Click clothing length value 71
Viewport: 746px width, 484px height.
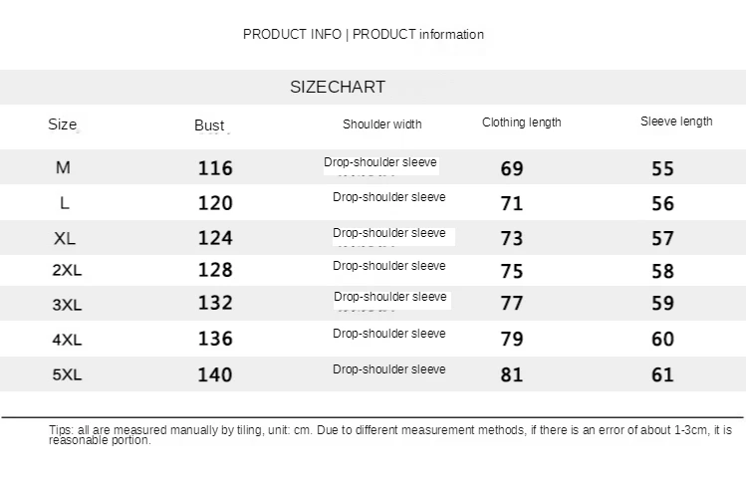pyautogui.click(x=512, y=204)
